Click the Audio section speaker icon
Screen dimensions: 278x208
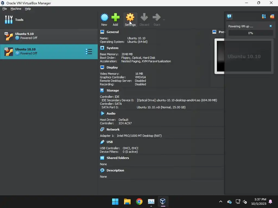point(102,113)
